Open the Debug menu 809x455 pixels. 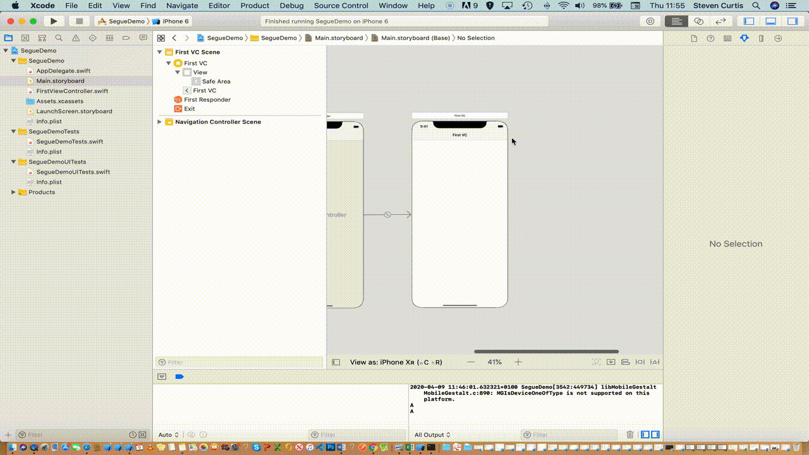[291, 6]
